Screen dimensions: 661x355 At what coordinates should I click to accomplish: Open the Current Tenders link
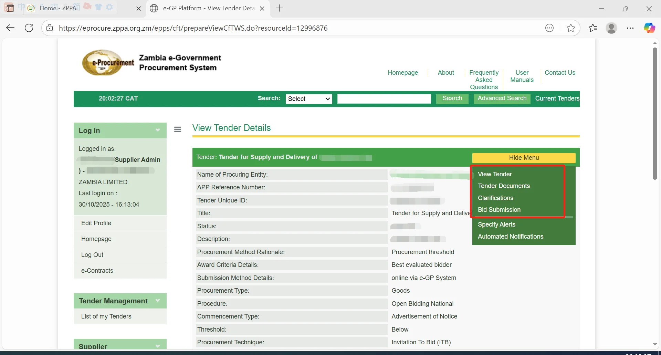click(557, 98)
